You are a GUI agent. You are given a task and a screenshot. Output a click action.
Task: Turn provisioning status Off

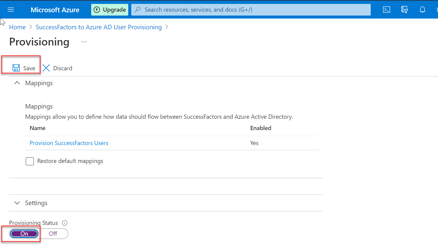click(53, 234)
